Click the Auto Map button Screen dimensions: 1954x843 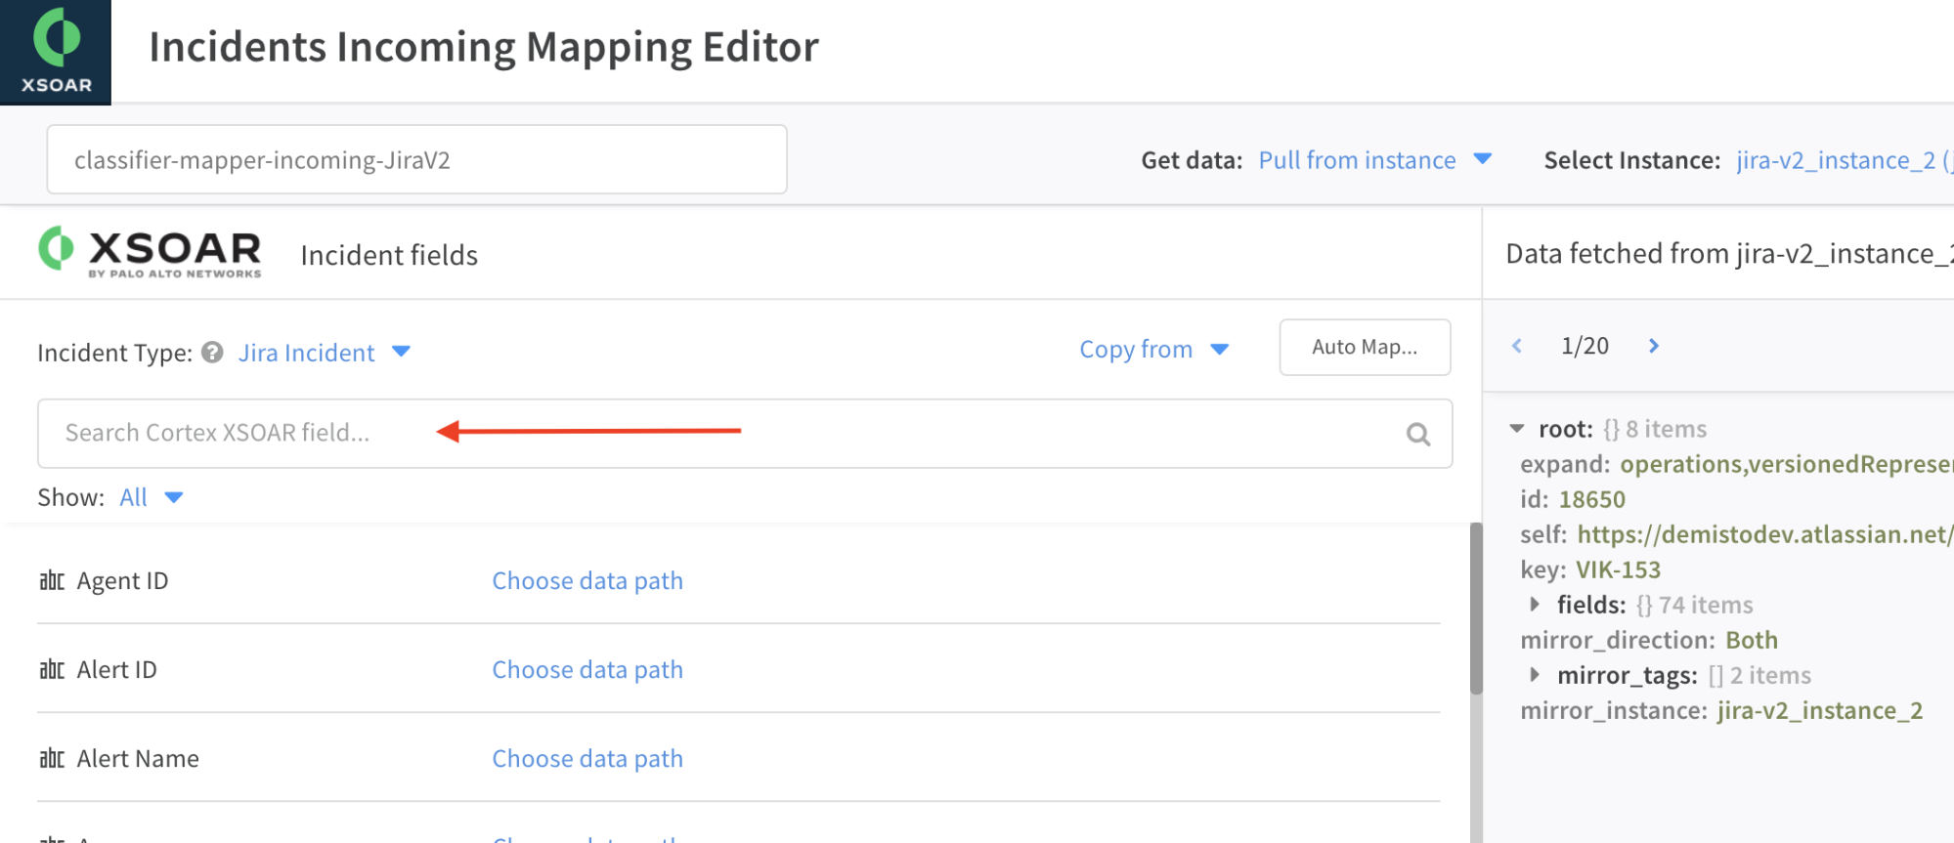[x=1365, y=347]
